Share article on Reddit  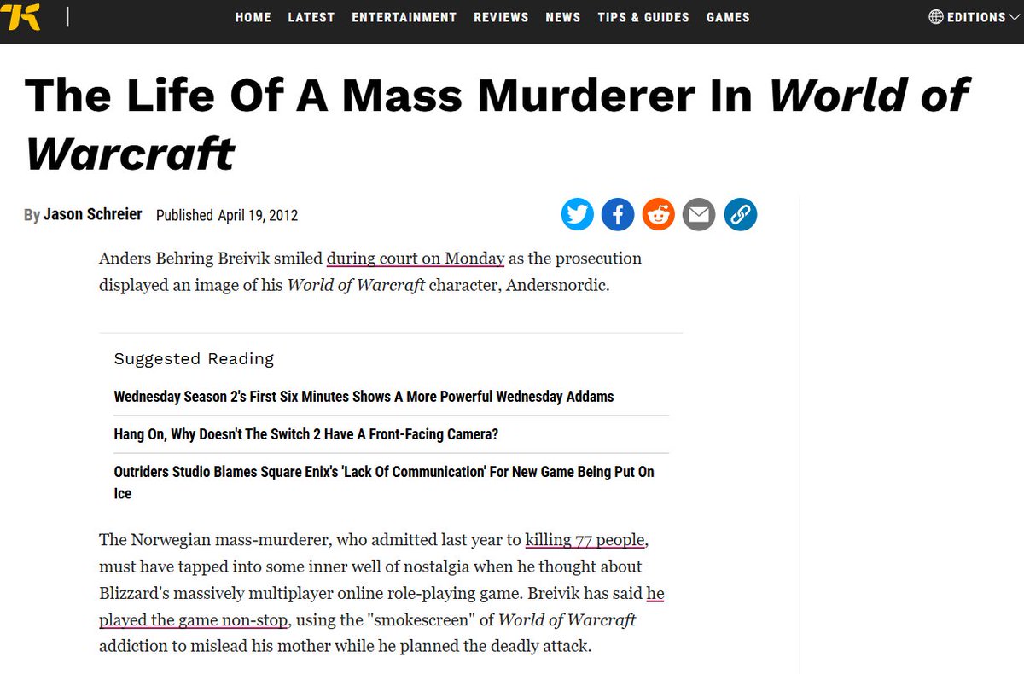click(x=659, y=214)
